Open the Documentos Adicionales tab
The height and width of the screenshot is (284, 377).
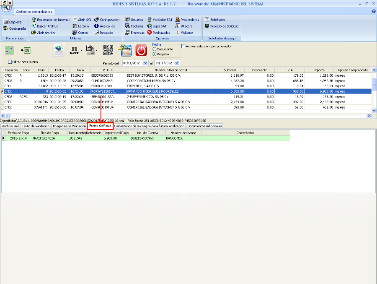[204, 126]
